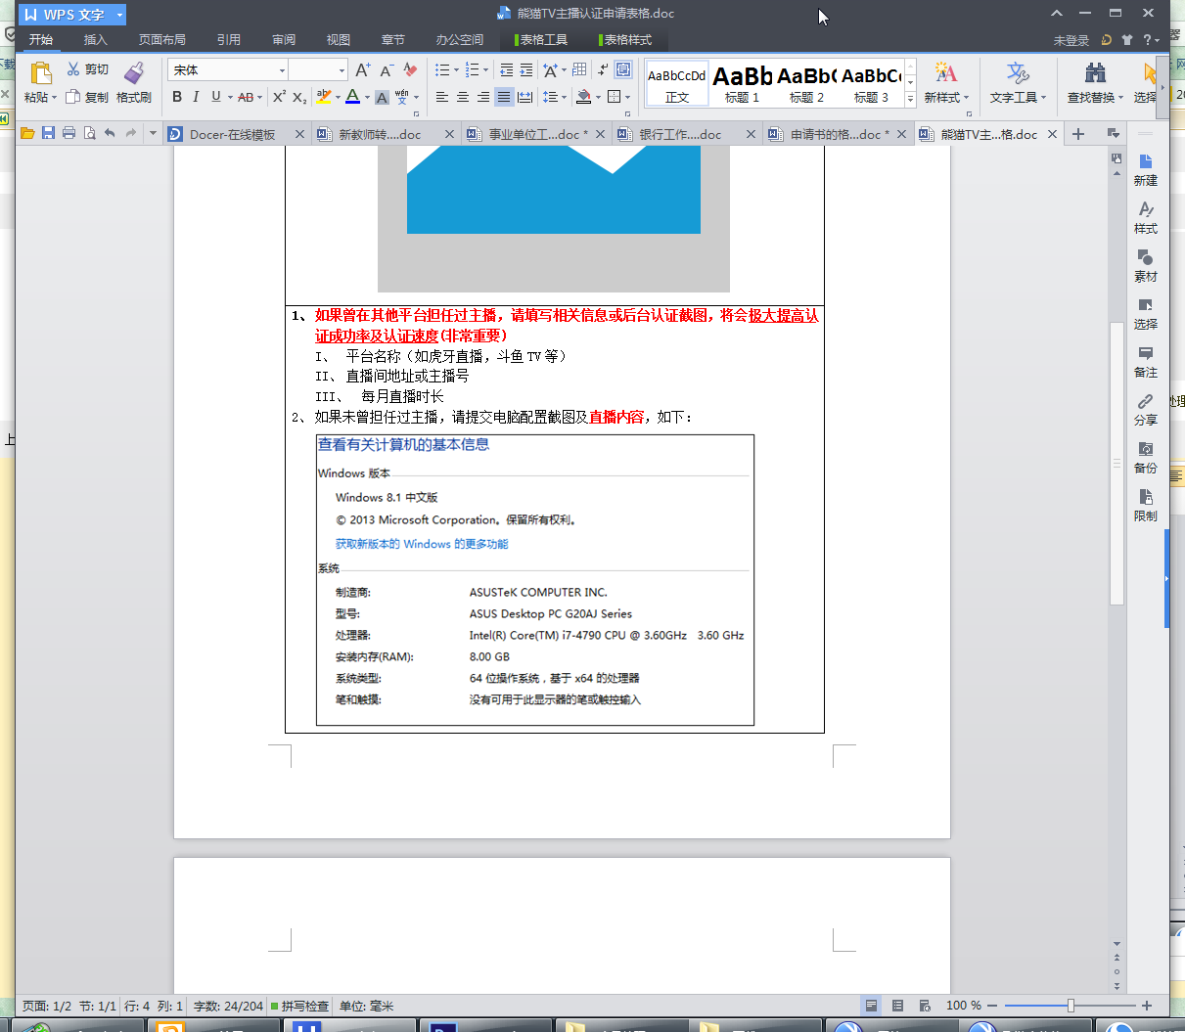Click the superscript X² icon
Image resolution: width=1185 pixels, height=1032 pixels.
point(279,97)
